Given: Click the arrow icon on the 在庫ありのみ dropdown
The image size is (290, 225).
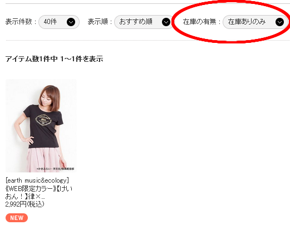Looking at the screenshot, I should tap(279, 22).
